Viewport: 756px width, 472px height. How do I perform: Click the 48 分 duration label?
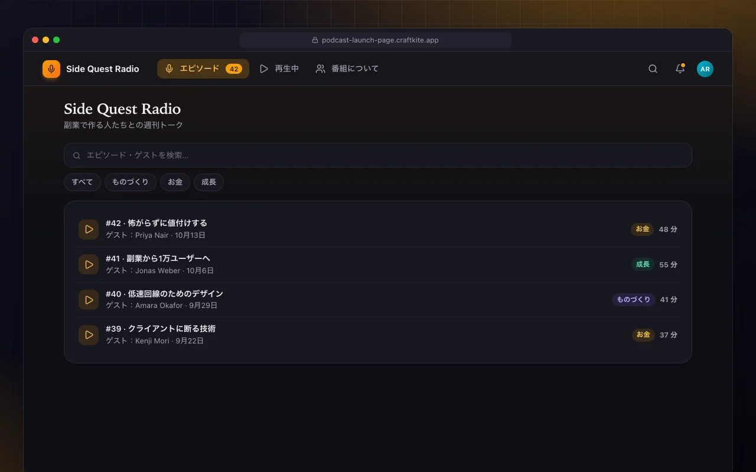click(668, 230)
